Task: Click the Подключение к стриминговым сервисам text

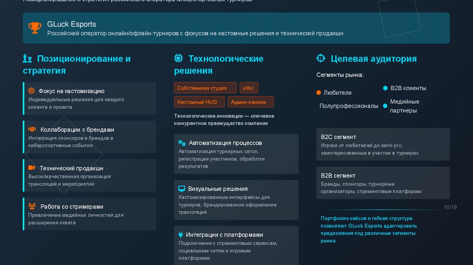Action: tap(228, 251)
